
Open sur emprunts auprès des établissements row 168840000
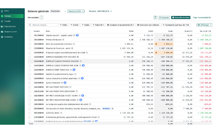click(x=67, y=104)
